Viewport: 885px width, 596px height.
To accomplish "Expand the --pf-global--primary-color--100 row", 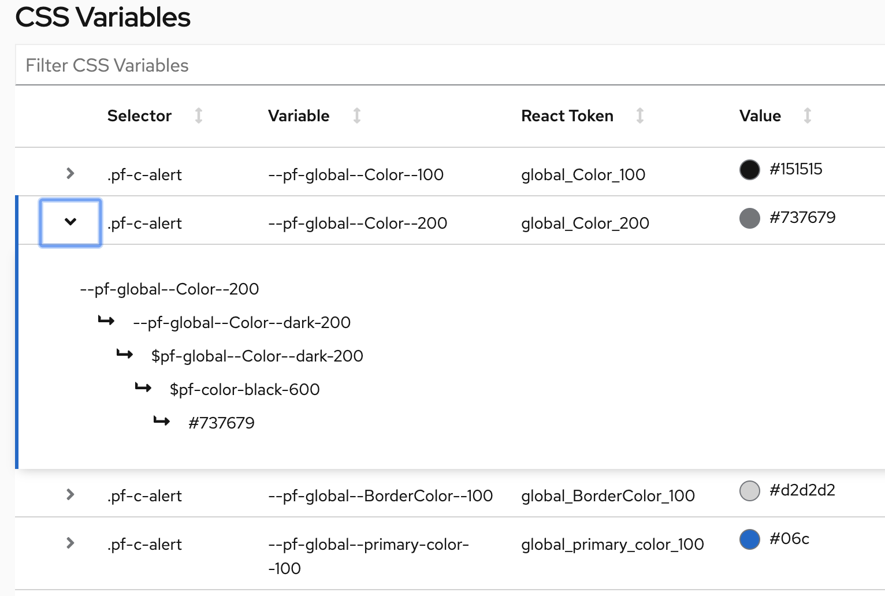I will pyautogui.click(x=70, y=543).
